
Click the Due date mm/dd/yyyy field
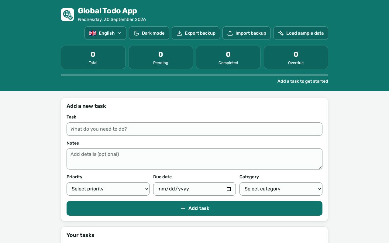point(194,189)
